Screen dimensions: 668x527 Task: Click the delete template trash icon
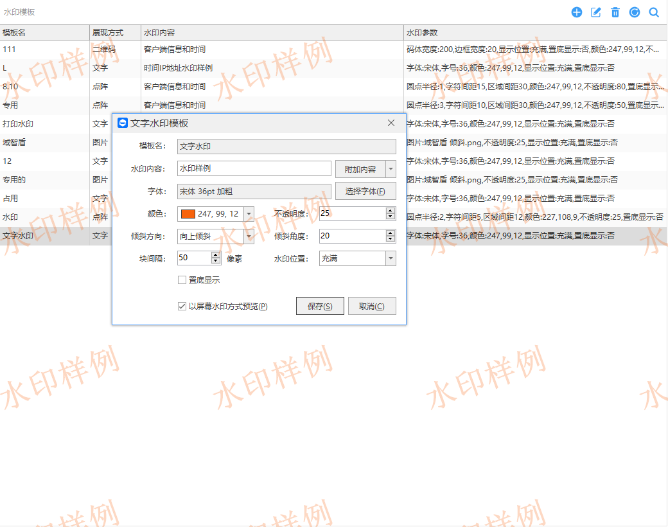615,12
